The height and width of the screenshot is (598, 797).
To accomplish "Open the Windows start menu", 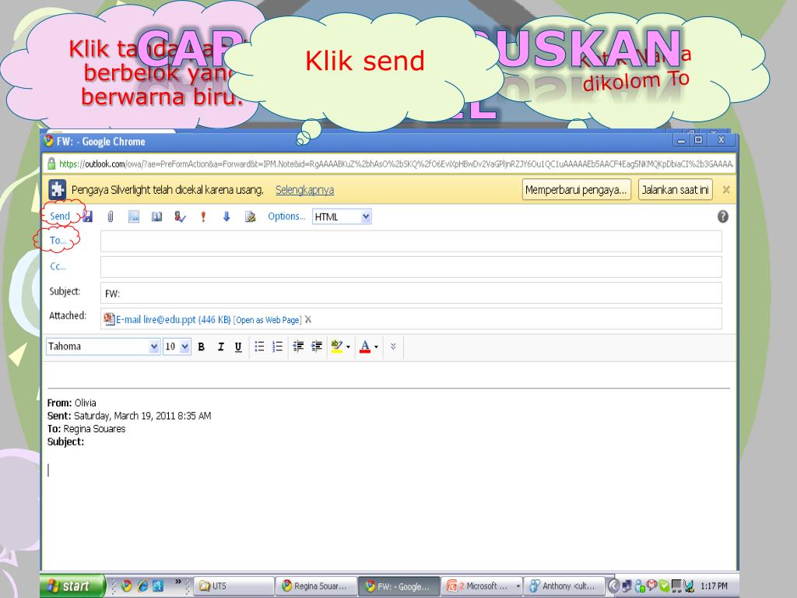I will point(72,586).
